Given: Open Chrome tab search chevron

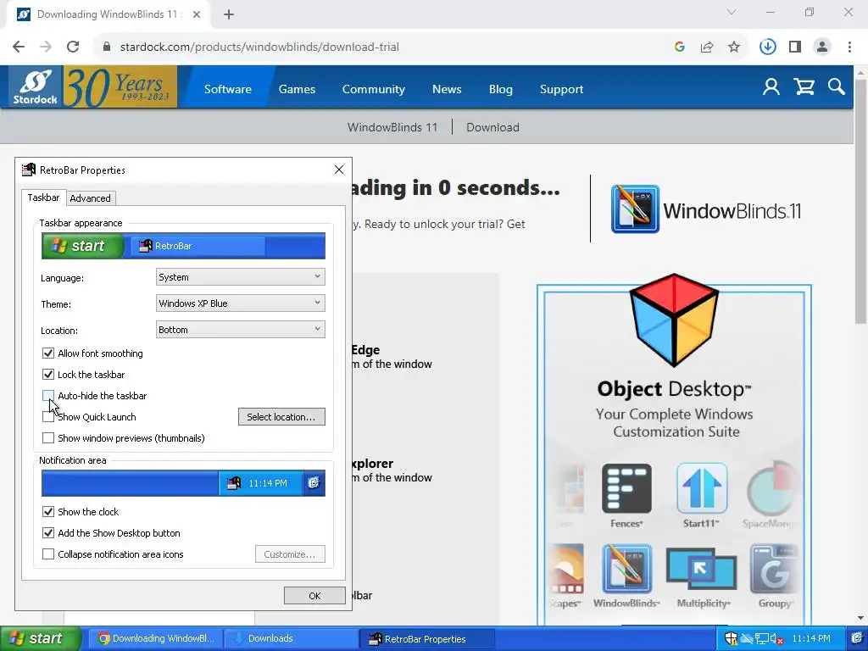Looking at the screenshot, I should tap(731, 12).
